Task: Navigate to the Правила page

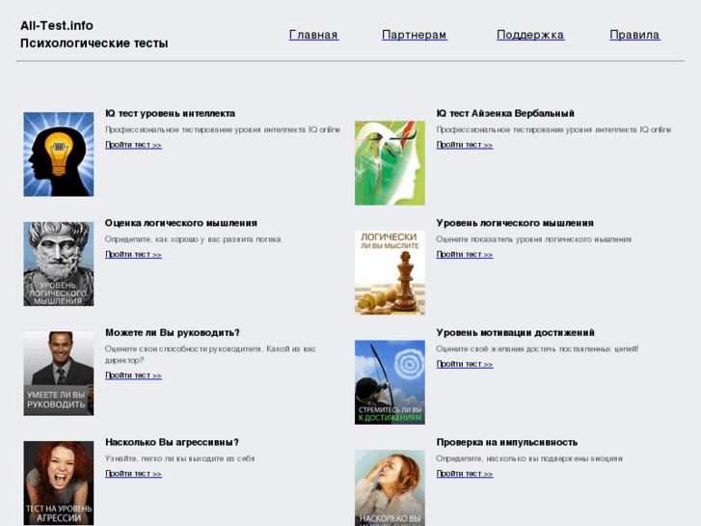Action: pos(634,35)
